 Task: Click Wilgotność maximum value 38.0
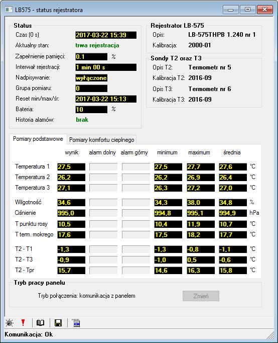(201, 202)
